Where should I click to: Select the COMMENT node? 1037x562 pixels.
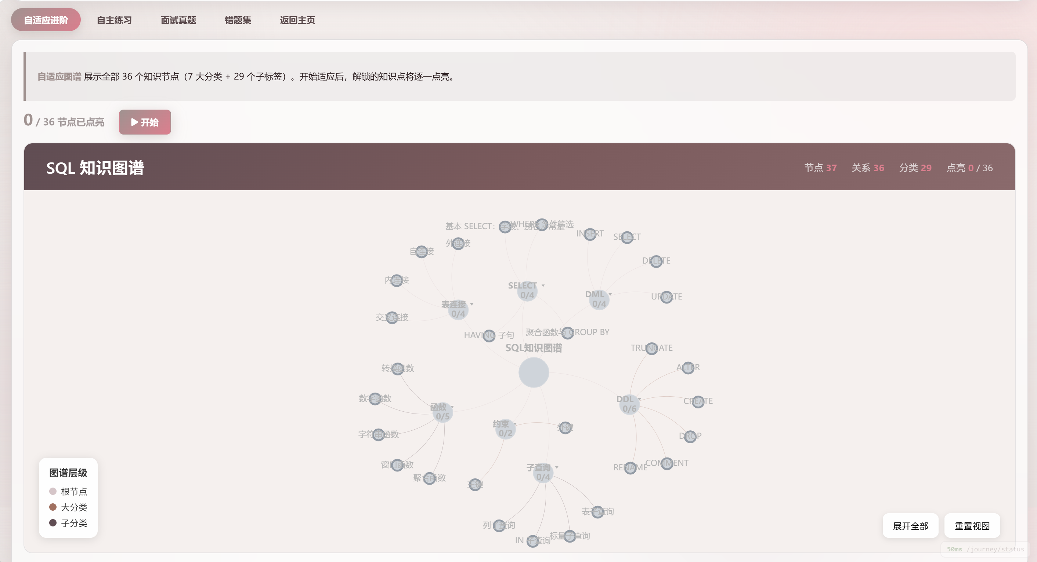pyautogui.click(x=666, y=463)
